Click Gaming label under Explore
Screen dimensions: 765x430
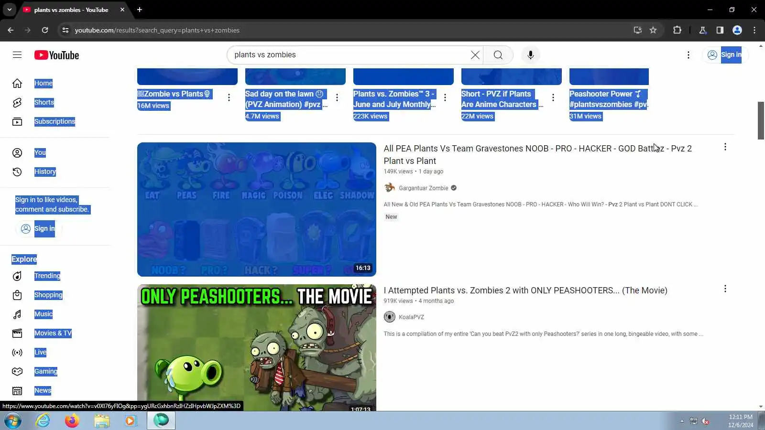click(46, 371)
